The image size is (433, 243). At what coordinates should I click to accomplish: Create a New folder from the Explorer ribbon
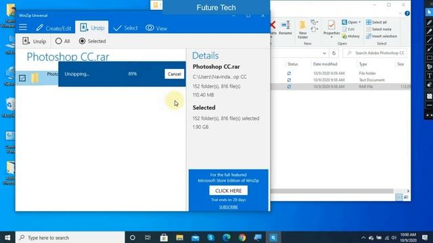pyautogui.click(x=302, y=30)
